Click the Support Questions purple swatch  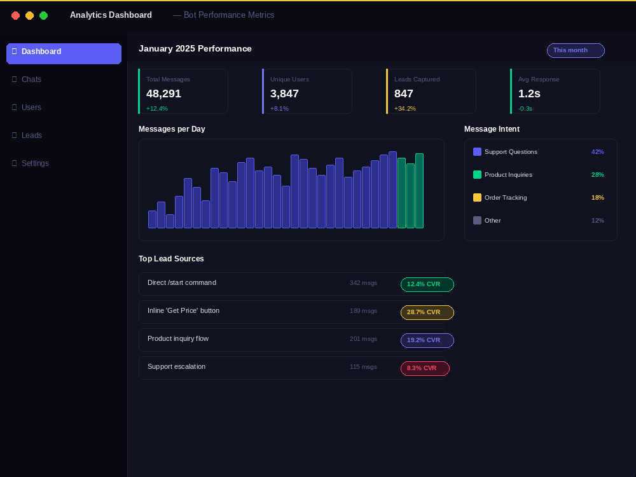(477, 152)
